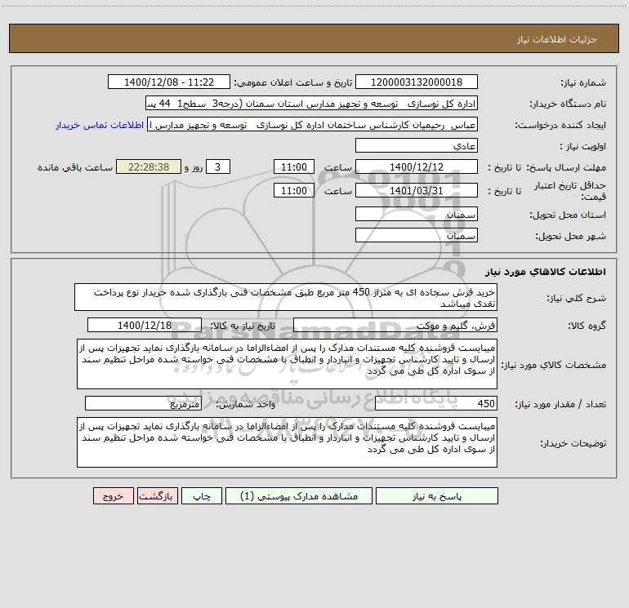Click the بازگشت back button
629x608 pixels.
tap(157, 495)
